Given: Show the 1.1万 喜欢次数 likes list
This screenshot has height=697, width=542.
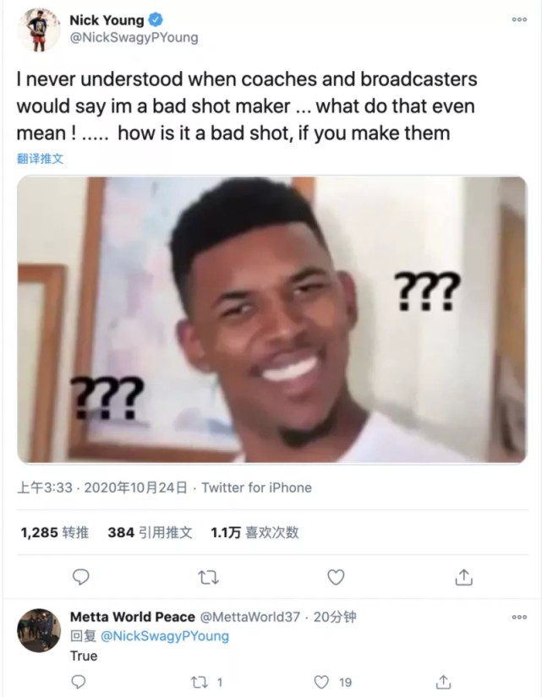Looking at the screenshot, I should click(254, 532).
